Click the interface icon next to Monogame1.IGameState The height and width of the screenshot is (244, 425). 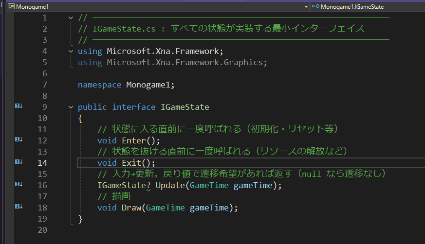315,7
